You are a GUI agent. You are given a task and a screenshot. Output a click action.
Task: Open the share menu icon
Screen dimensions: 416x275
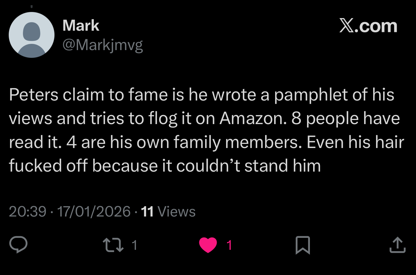point(397,245)
